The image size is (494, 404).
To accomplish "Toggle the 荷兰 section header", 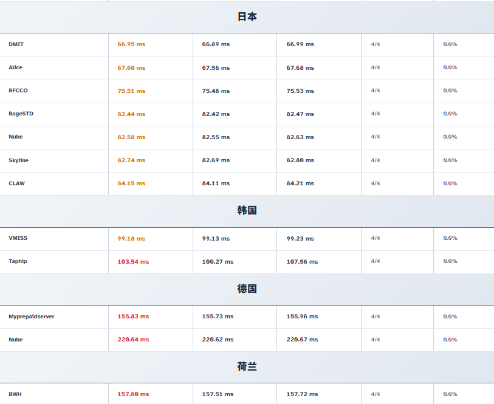I will tap(247, 367).
